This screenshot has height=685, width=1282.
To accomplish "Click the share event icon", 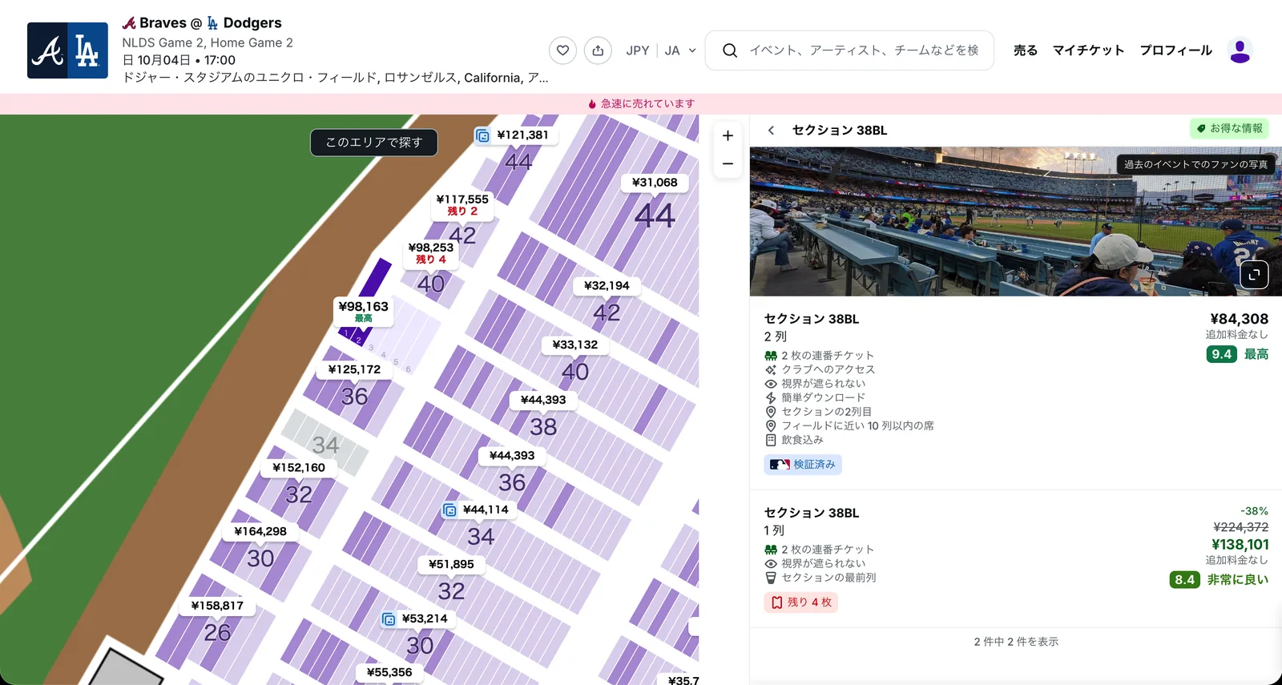I will pos(598,50).
